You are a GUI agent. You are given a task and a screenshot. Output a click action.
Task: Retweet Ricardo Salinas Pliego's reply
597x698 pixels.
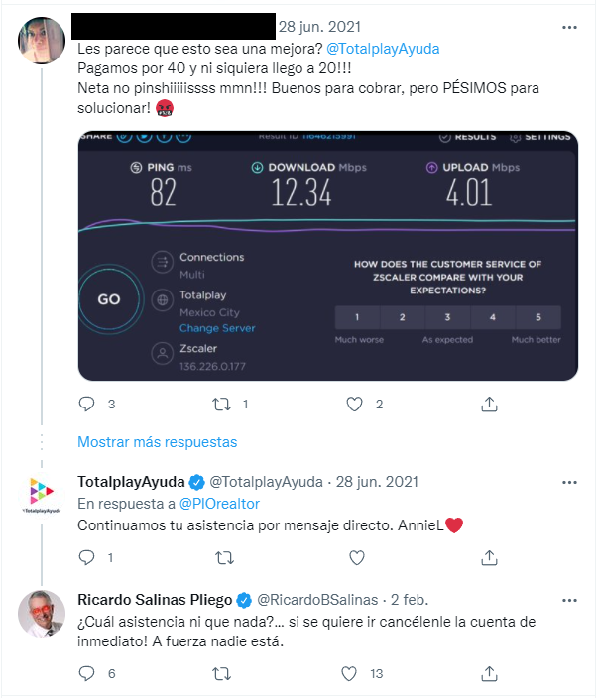coord(223,673)
